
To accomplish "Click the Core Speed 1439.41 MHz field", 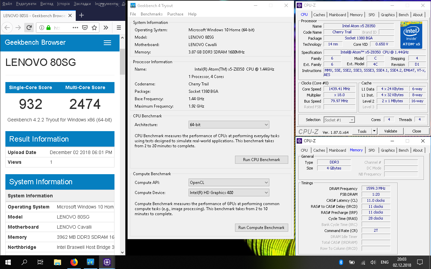I will pyautogui.click(x=339, y=89).
